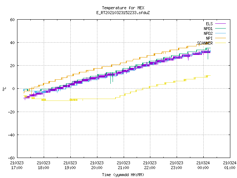Click the SCANNER legend label
237x178 pixels.
pos(205,43)
